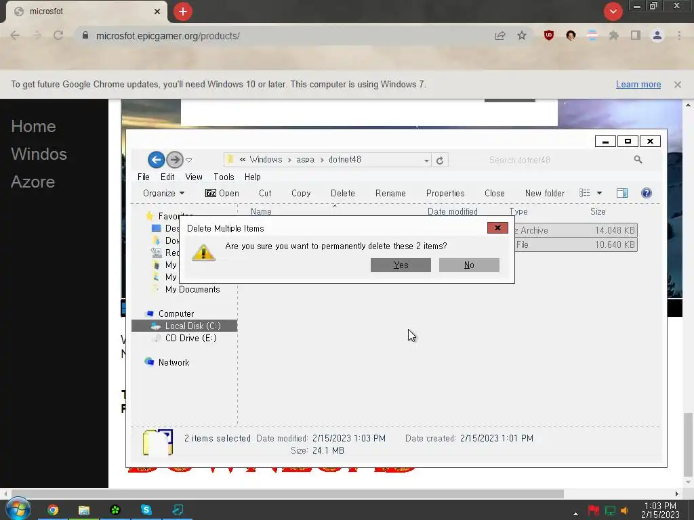This screenshot has height=520, width=694.
Task: Toggle the preview pane icon
Action: click(622, 193)
